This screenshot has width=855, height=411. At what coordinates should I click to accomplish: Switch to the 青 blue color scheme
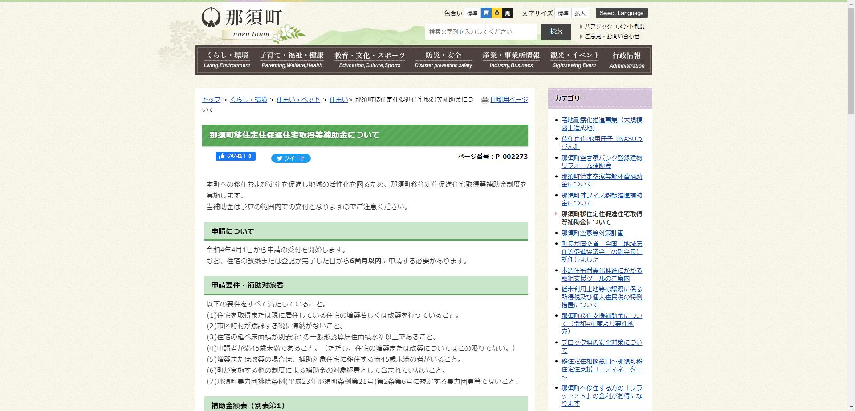pos(486,13)
